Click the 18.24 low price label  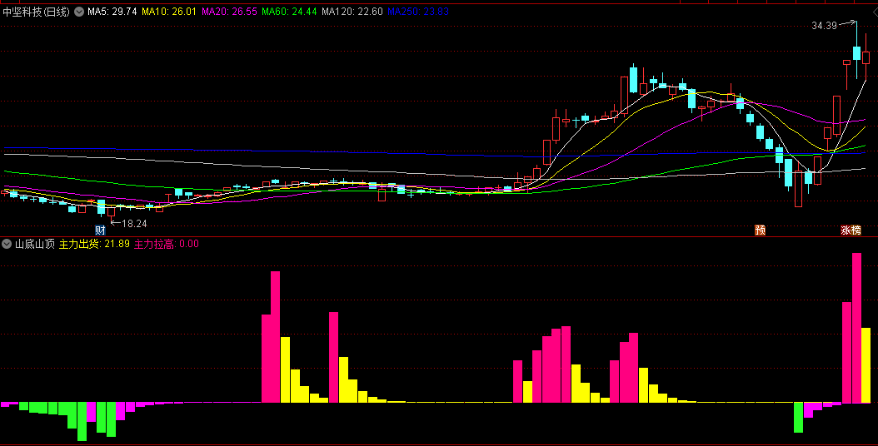pos(134,224)
